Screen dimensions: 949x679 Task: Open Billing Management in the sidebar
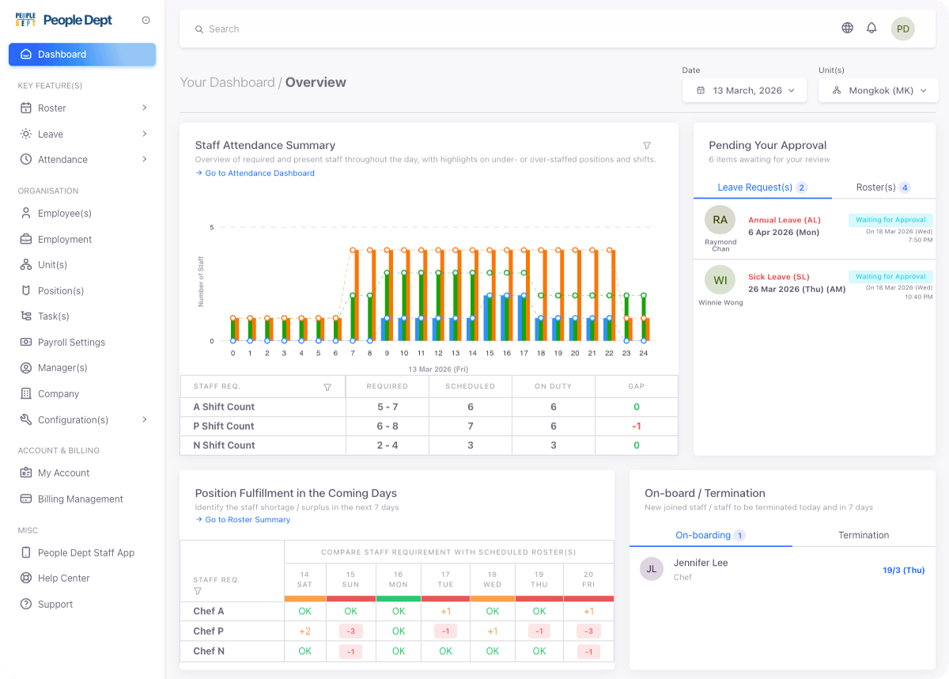click(80, 499)
